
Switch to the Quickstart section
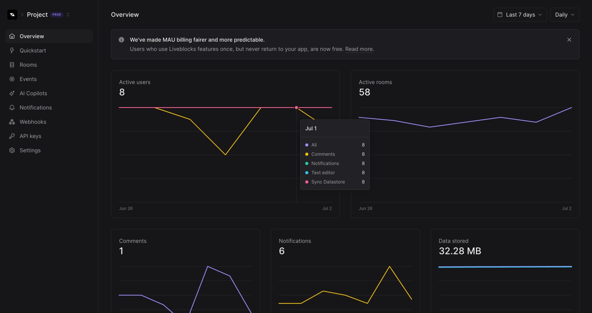[32, 50]
